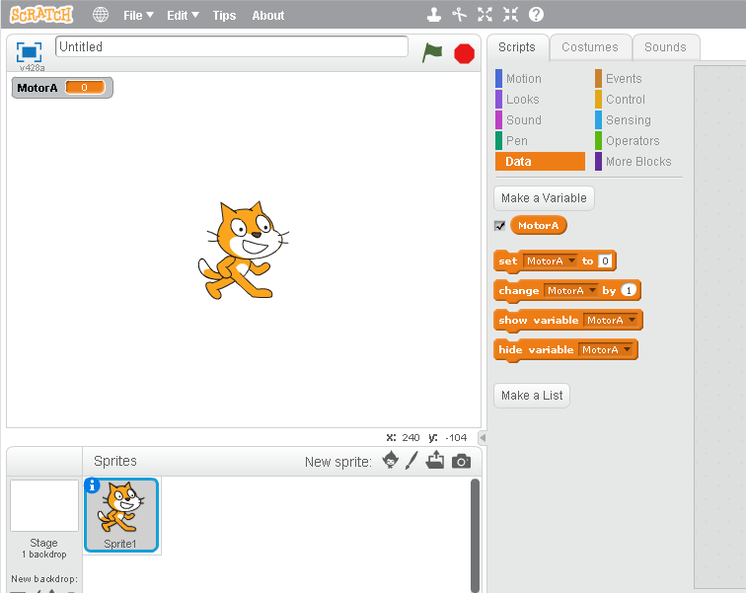Open the variable dropdown in the set block
This screenshot has height=593, width=746.
[x=551, y=261]
